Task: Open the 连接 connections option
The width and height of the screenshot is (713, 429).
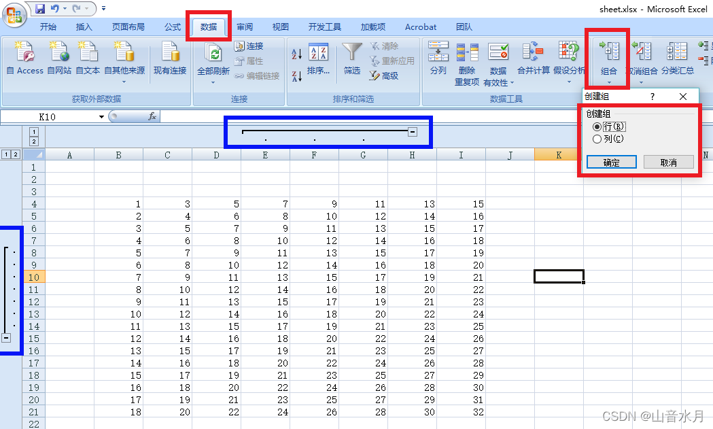Action: coord(249,46)
